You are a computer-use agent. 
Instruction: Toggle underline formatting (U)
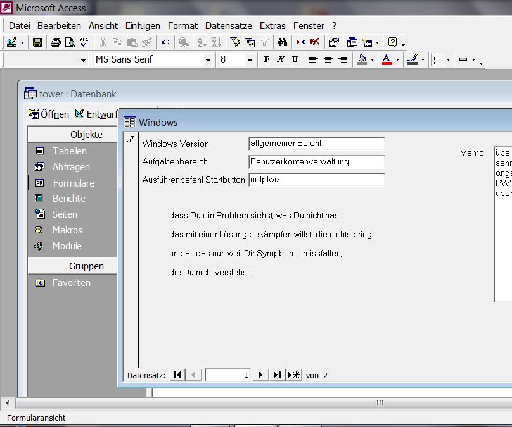pos(295,59)
